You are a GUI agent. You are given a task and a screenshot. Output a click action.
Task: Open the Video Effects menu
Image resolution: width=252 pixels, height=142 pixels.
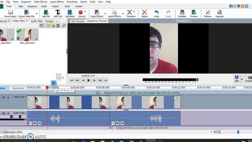pos(41,2)
